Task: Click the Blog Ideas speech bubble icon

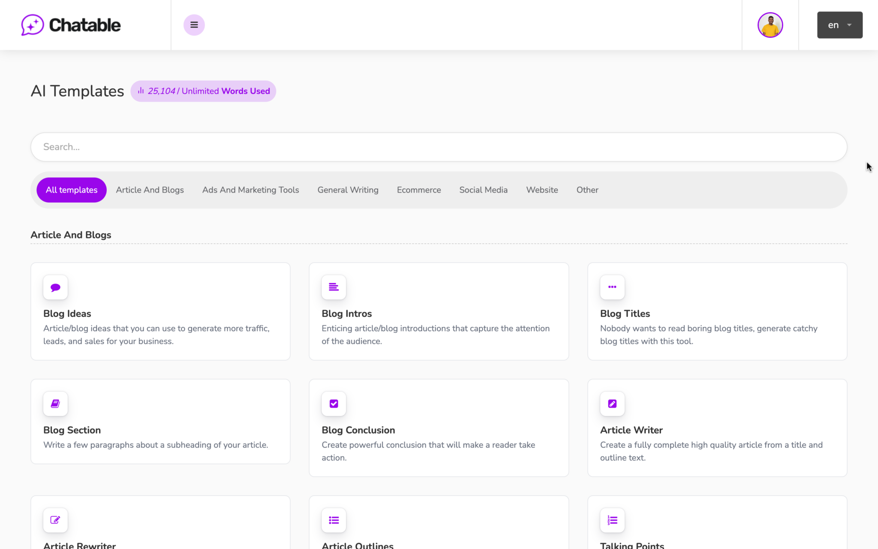Action: click(55, 287)
